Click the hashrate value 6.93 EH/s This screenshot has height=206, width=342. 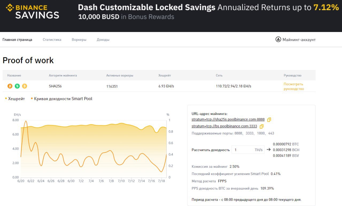[166, 86]
